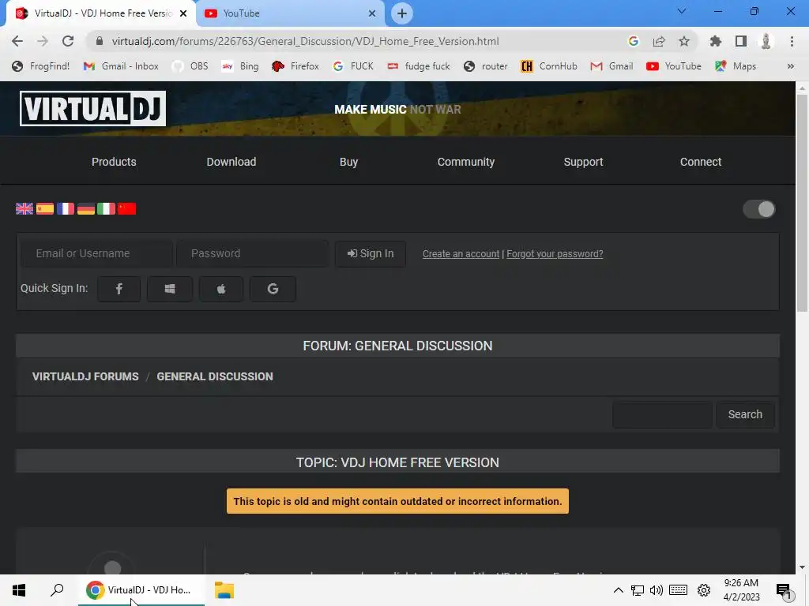Viewport: 809px width, 606px height.
Task: Click the browser address bar URL
Action: (x=305, y=41)
